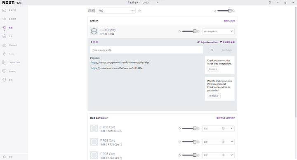Click the NZXT LCD Display round thumbnail
Screen dimensions: 297x160
tap(94, 31)
